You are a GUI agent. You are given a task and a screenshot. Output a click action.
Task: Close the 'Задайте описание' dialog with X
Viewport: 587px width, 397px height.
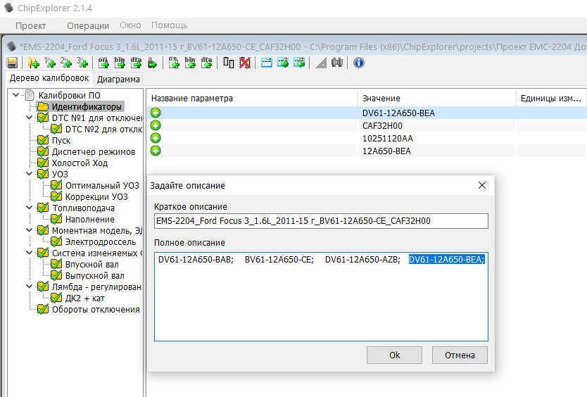[x=482, y=185]
